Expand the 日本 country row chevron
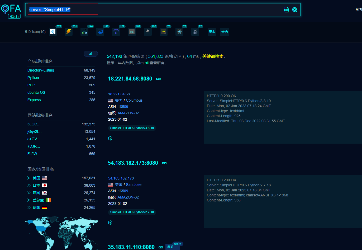362x250 pixels. pyautogui.click(x=29, y=185)
